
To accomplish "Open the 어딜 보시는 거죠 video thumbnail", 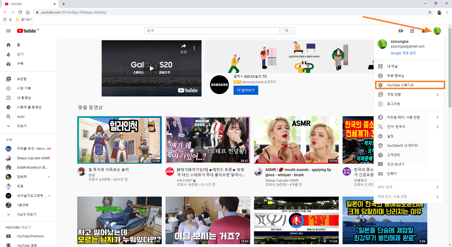I will [208, 220].
